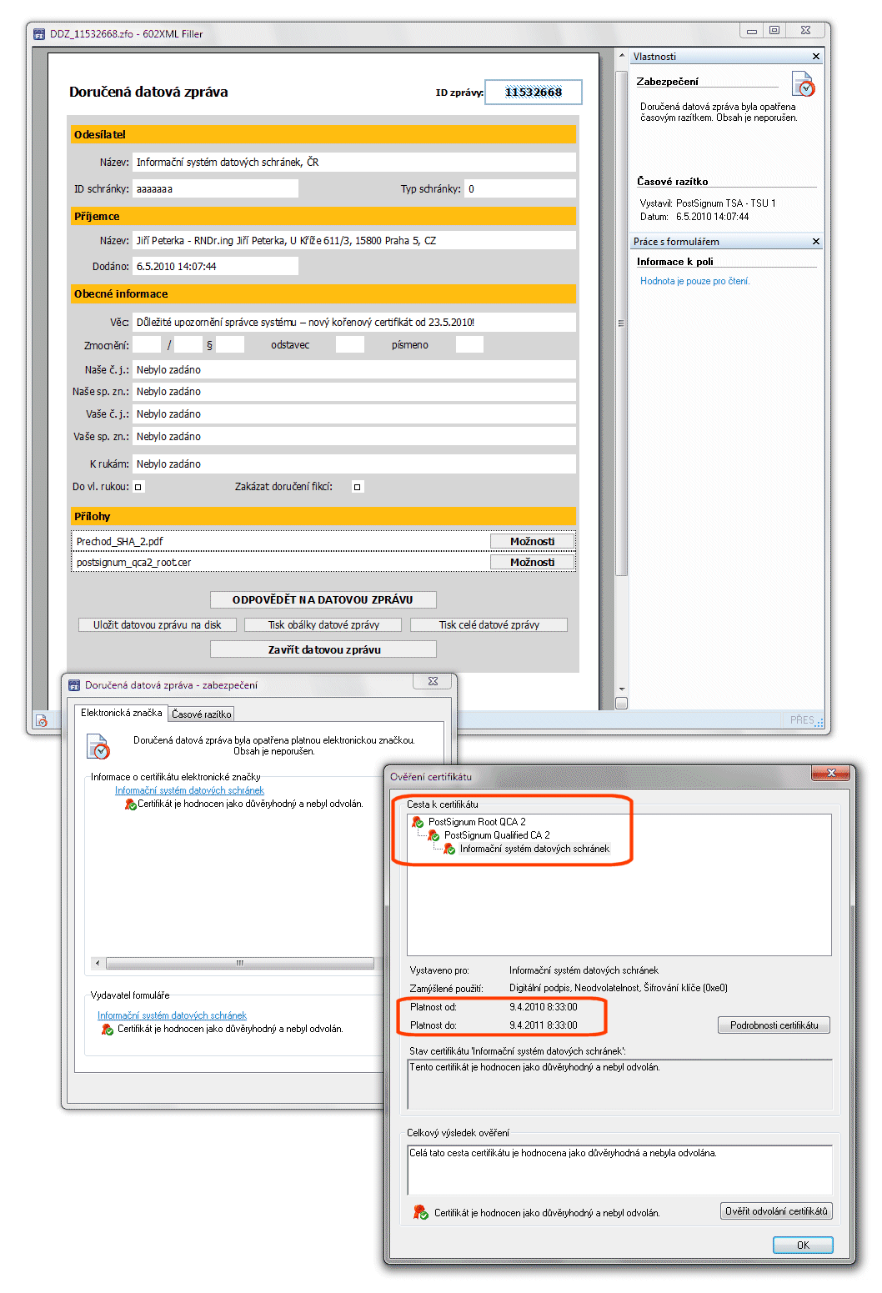Click Ověřit odvolání certifikátů button
Screen dimensions: 882x1293
(x=776, y=1211)
